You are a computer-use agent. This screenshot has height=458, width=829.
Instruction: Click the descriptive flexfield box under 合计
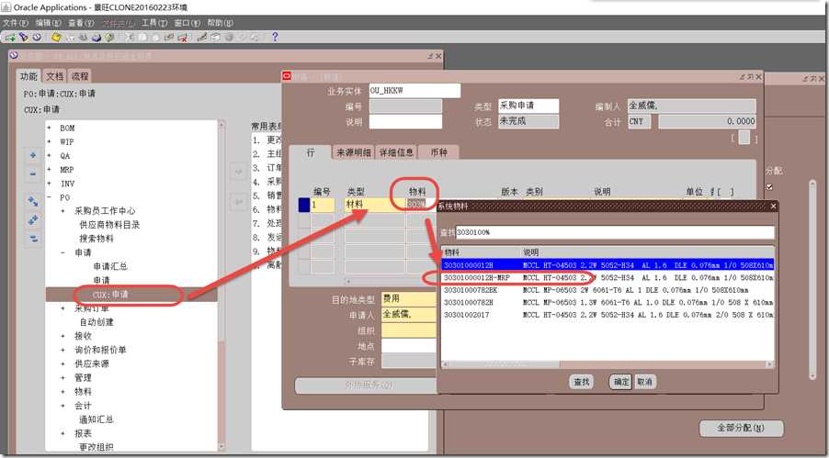tap(744, 138)
